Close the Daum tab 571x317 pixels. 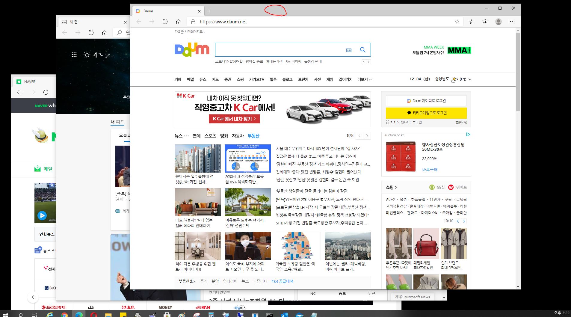pos(200,11)
